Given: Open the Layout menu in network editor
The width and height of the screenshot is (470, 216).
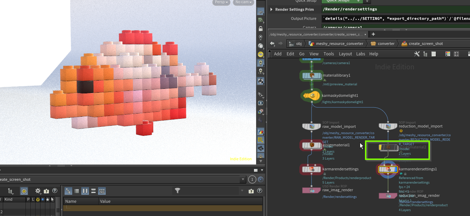Looking at the screenshot, I should (x=345, y=54).
